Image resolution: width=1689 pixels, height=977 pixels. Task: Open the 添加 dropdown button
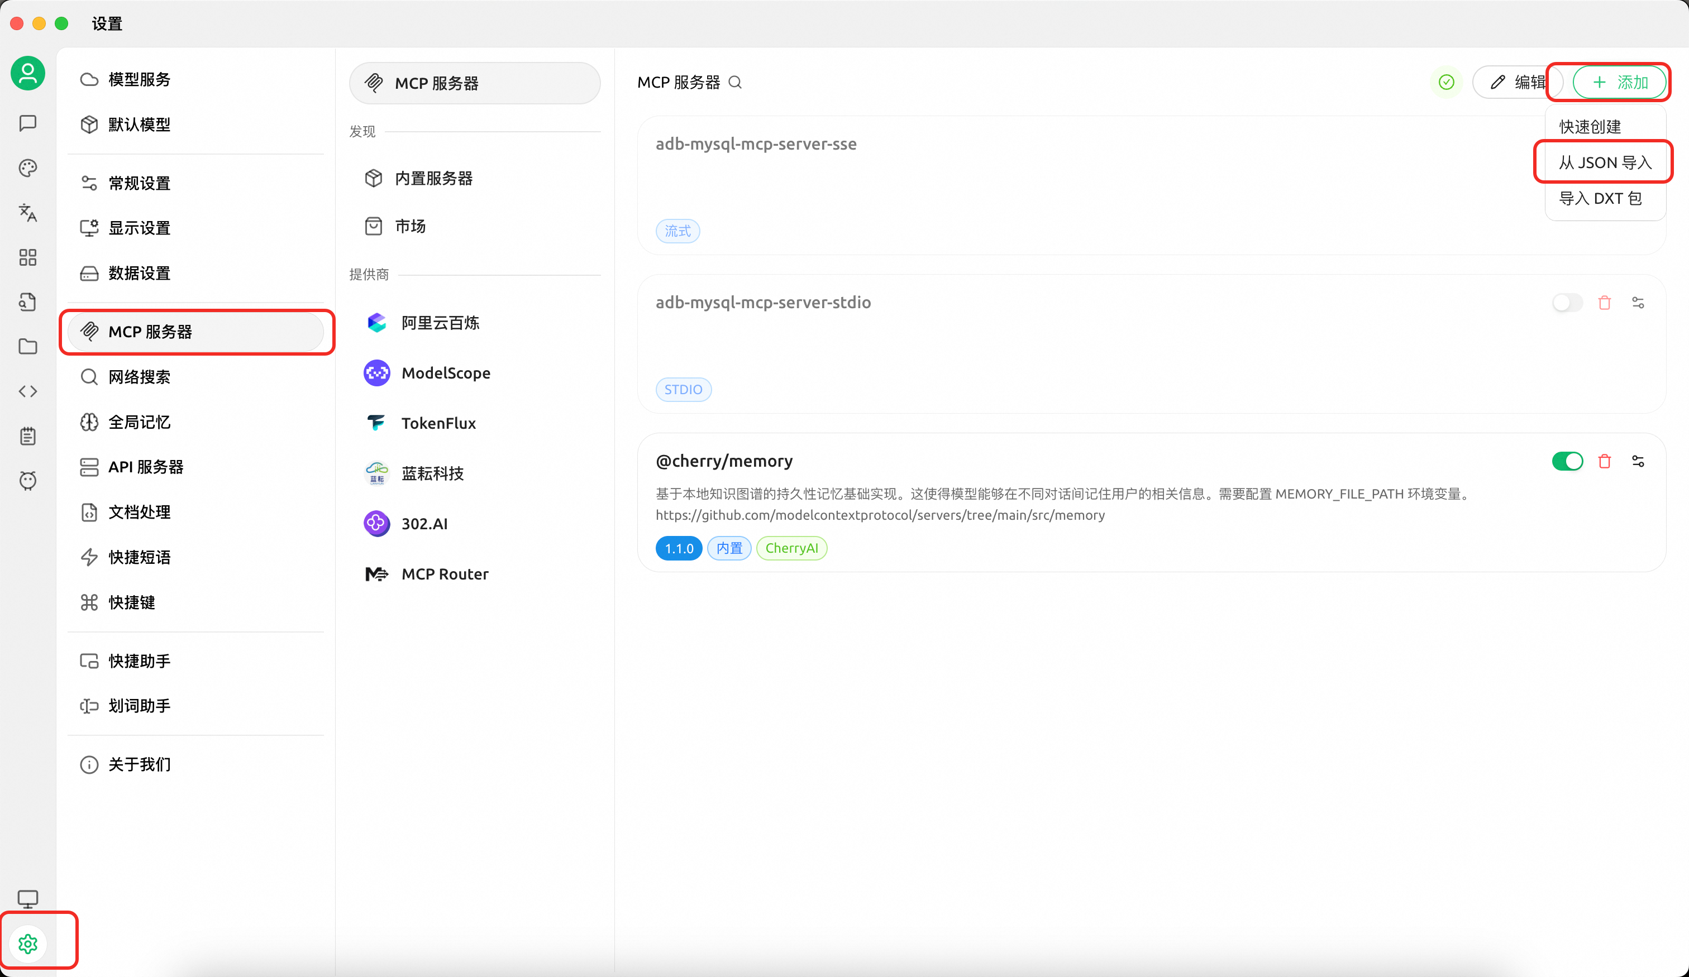1619,83
